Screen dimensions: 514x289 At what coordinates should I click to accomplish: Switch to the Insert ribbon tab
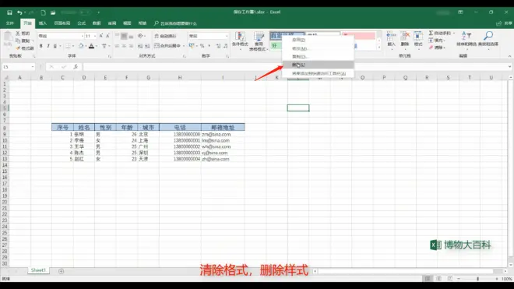tap(43, 23)
